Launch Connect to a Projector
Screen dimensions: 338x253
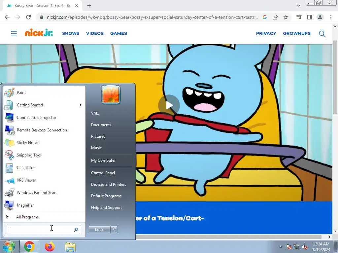click(36, 118)
